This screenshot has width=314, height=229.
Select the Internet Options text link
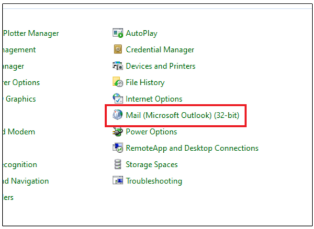[154, 99]
